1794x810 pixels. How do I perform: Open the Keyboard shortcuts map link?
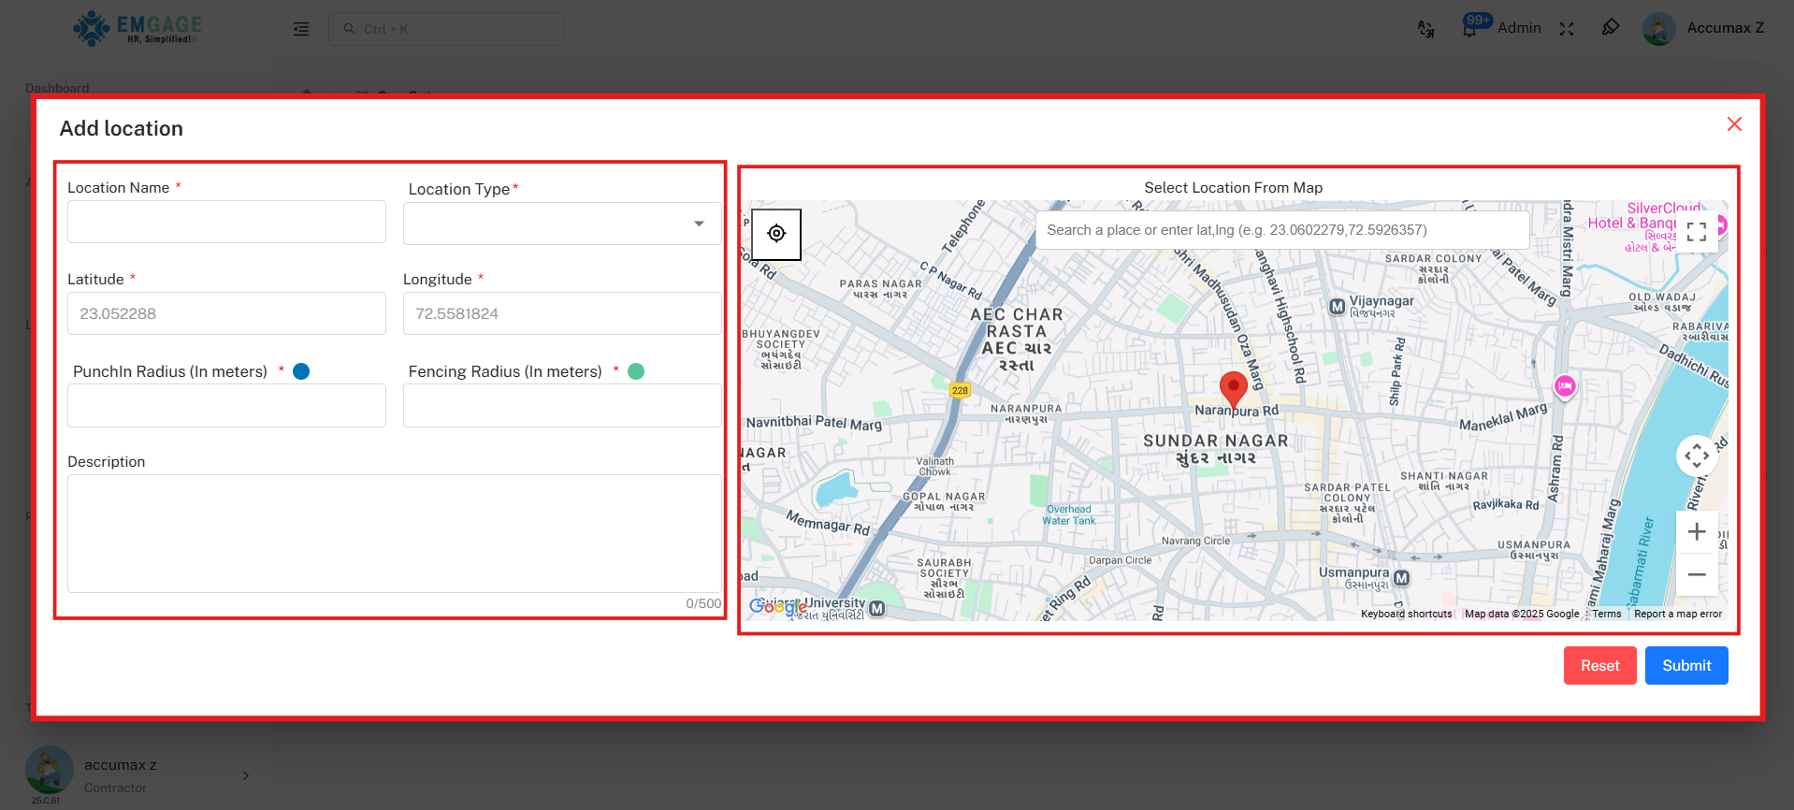click(1406, 615)
